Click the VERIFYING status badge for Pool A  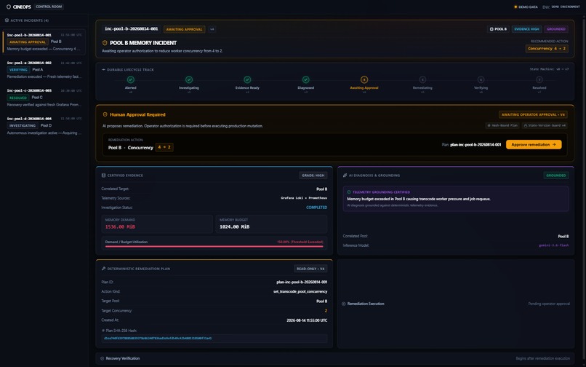[18, 70]
